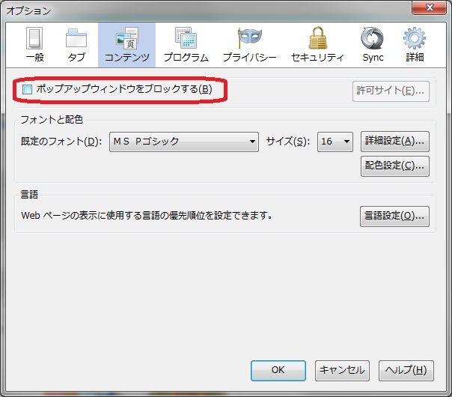Click the オプション title bar text
This screenshot has width=452, height=397.
pos(31,10)
